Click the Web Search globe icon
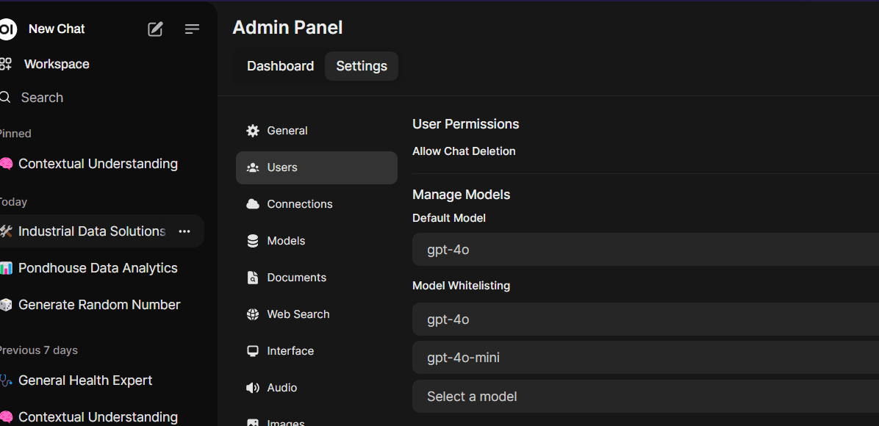The height and width of the screenshot is (426, 879). (253, 314)
